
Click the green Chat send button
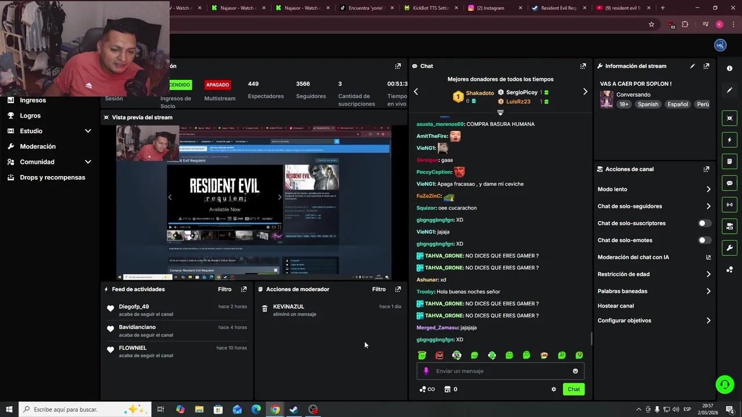click(573, 389)
